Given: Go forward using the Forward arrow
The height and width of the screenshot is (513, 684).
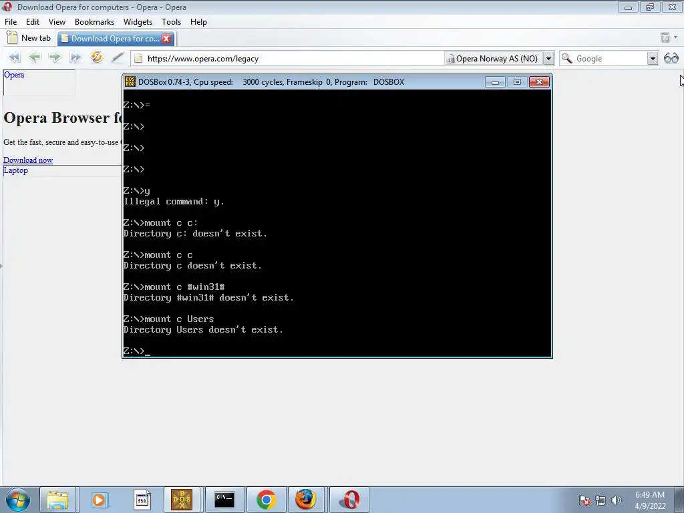Looking at the screenshot, I should pyautogui.click(x=55, y=57).
